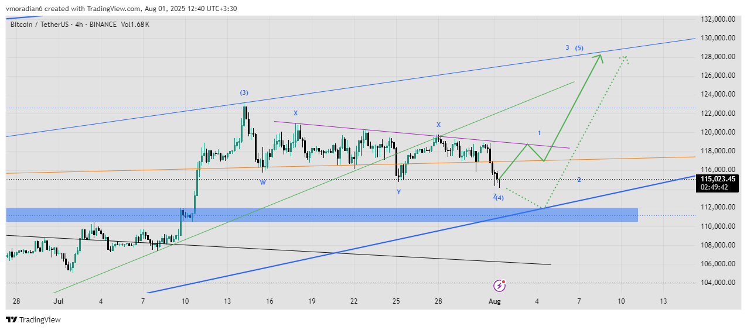The height and width of the screenshot is (330, 747).
Task: Click the Aug label on time axis
Action: click(494, 301)
